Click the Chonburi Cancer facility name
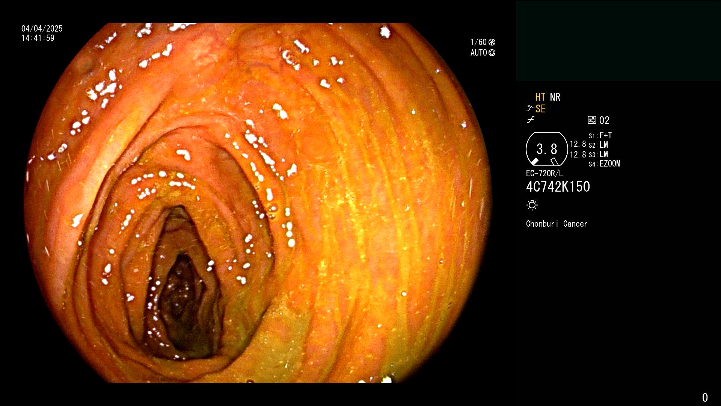Viewport: 721px width, 406px height. click(x=557, y=224)
